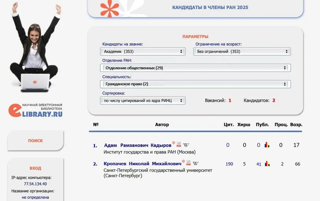Open author Адам Рамзанович Кадыров
This screenshot has height=201, width=320.
coord(138,145)
